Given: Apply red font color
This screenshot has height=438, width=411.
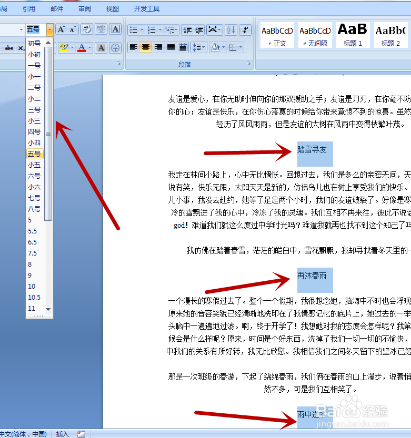Looking at the screenshot, I should point(82,48).
